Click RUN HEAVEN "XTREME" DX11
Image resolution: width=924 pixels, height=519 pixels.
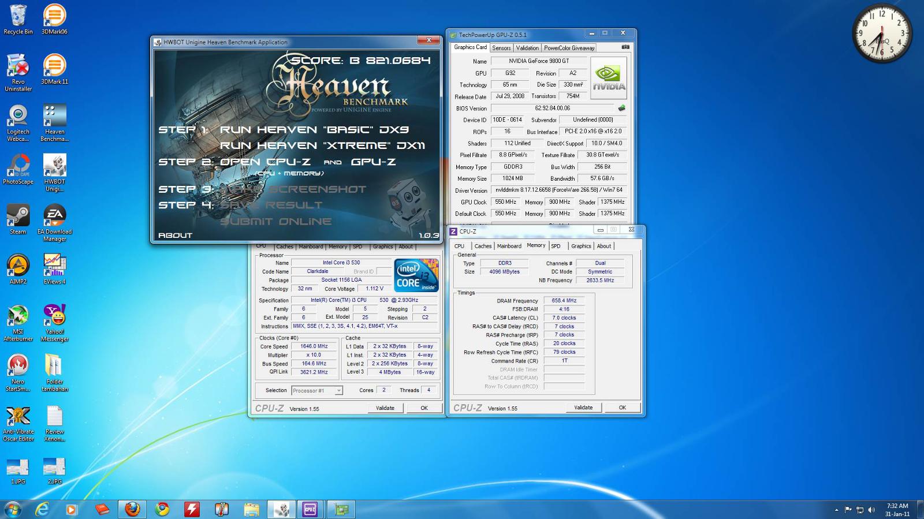pyautogui.click(x=322, y=145)
